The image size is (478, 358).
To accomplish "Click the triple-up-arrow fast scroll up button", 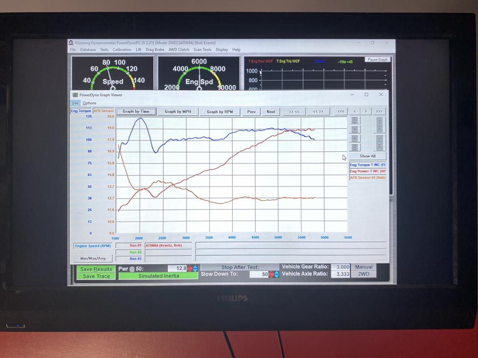I will click(x=354, y=121).
